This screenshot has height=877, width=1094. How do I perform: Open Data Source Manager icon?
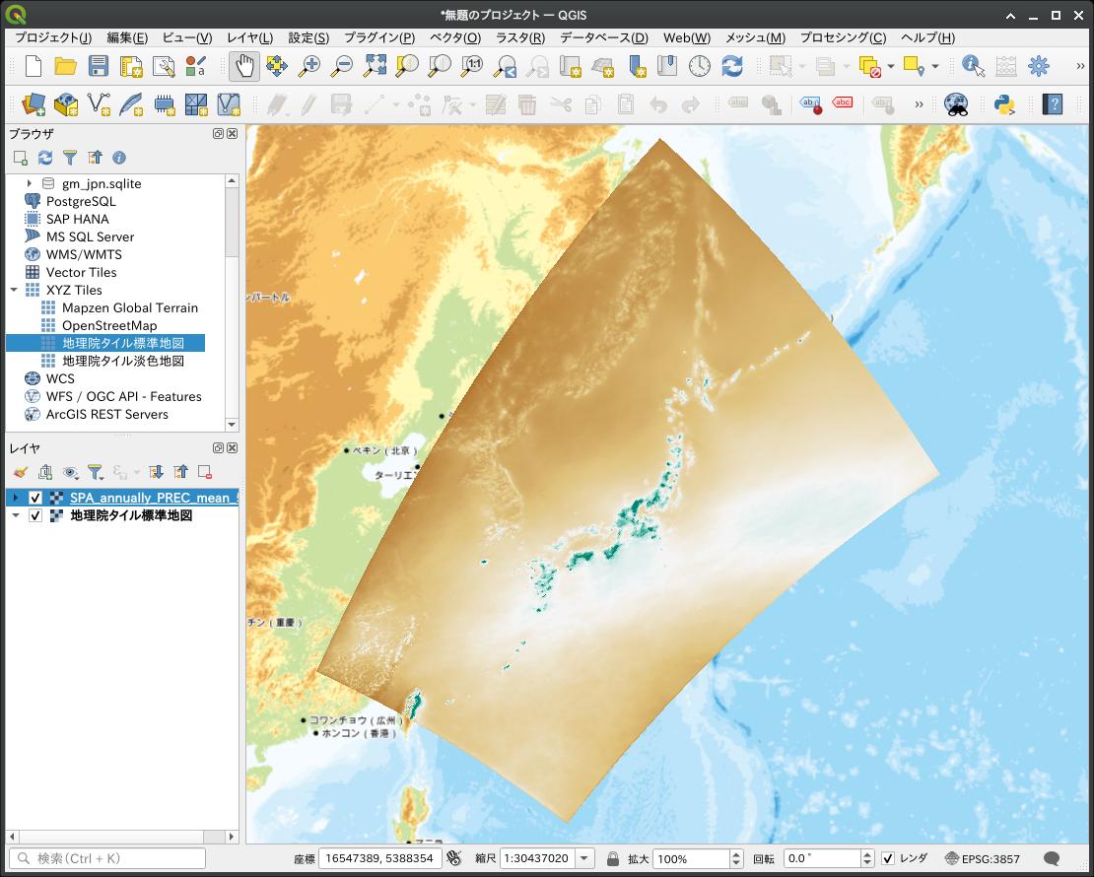pos(33,104)
